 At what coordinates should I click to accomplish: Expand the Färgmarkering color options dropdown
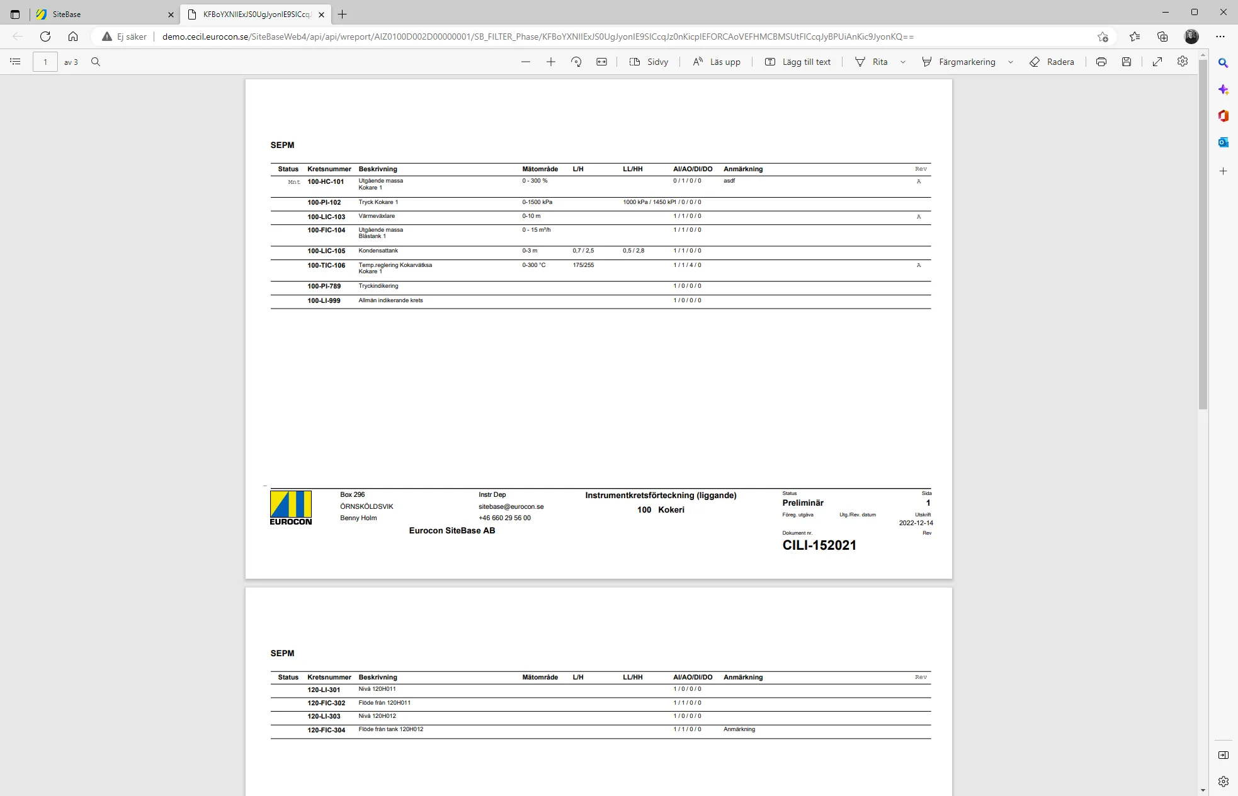pos(1011,62)
